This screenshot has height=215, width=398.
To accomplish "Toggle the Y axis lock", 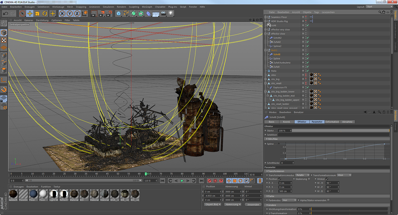I will 69,13.
